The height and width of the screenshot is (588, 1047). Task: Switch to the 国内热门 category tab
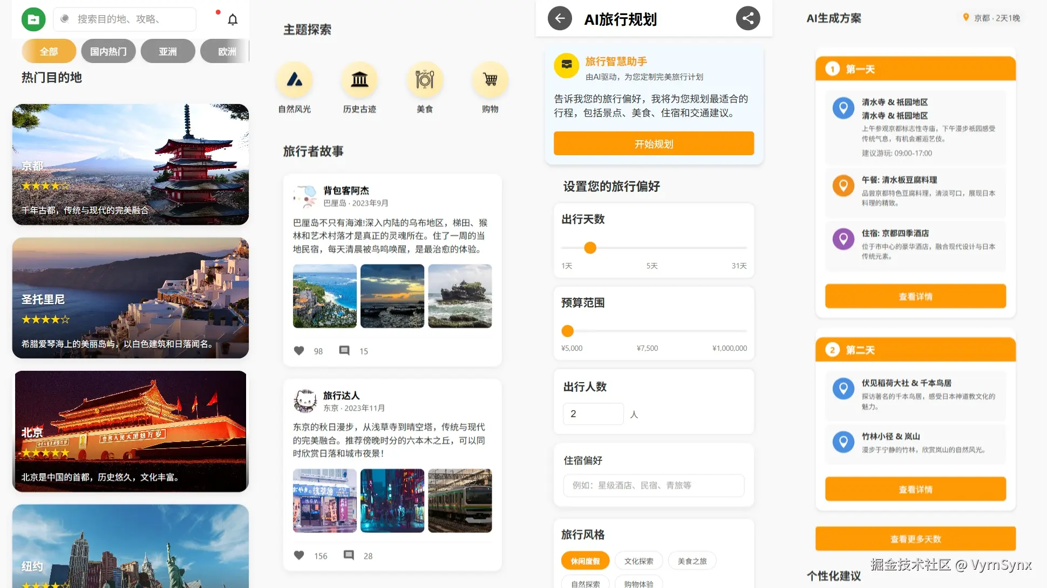click(x=108, y=51)
